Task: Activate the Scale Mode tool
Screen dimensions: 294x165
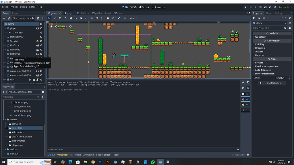Action: pos(65,18)
